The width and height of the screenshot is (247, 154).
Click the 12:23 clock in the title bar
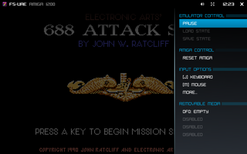[x=228, y=4]
